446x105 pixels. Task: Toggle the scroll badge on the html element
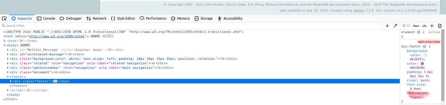tap(108, 36)
